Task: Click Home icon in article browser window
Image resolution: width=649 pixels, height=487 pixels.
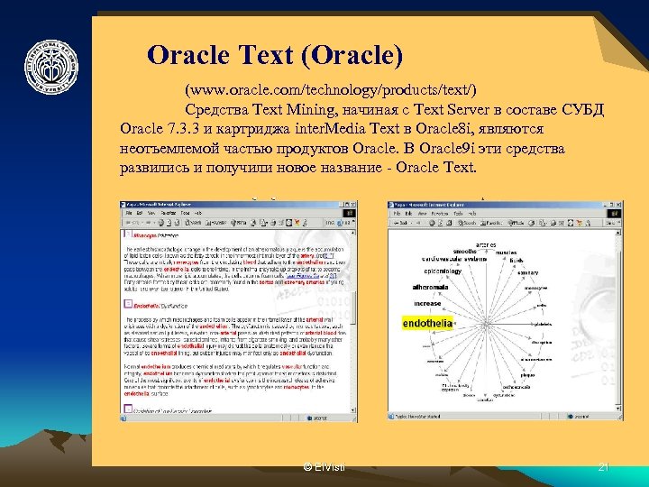Action: (x=178, y=223)
